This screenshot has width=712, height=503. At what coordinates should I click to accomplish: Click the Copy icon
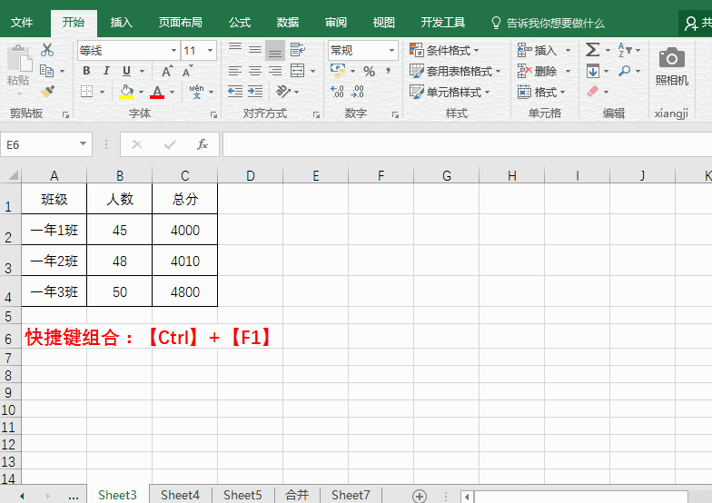coord(47,71)
